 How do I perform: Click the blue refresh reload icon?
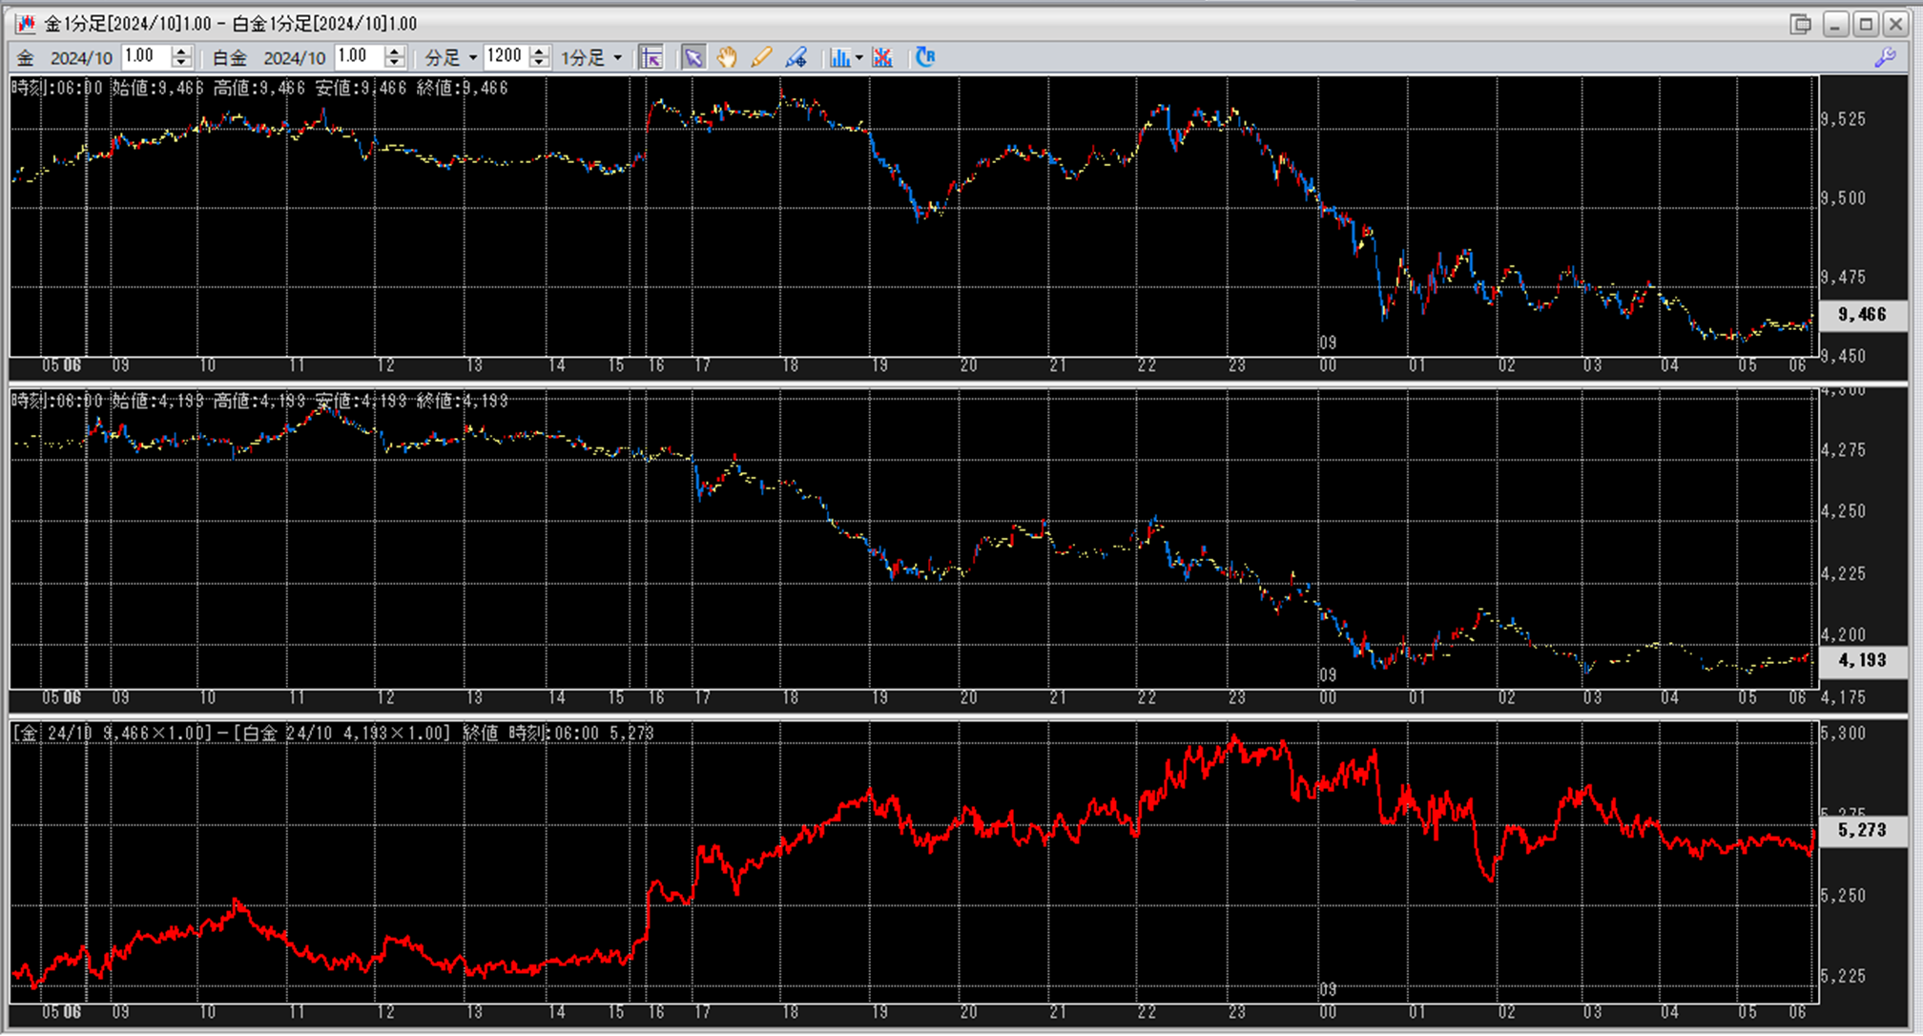[x=924, y=57]
